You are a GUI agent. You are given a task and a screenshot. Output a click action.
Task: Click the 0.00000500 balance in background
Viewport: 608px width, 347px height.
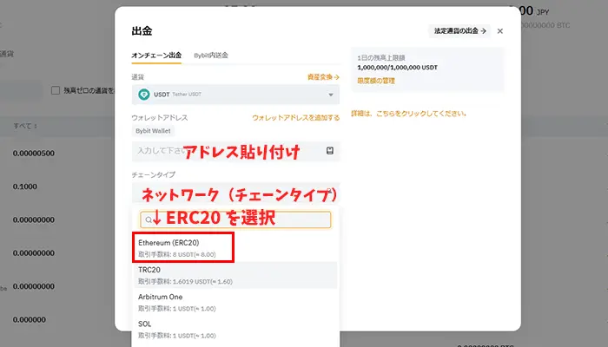(x=33, y=153)
